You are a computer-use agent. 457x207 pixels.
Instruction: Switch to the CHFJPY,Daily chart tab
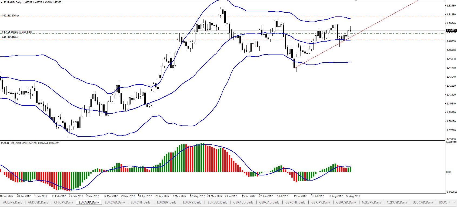pos(64,202)
